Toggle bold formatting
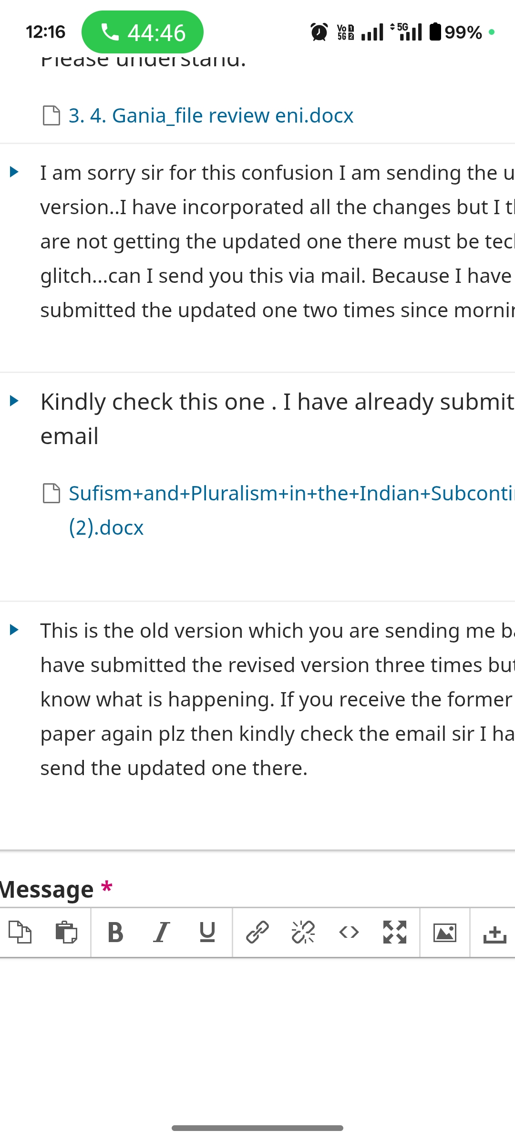The width and height of the screenshot is (515, 1141). 115,932
